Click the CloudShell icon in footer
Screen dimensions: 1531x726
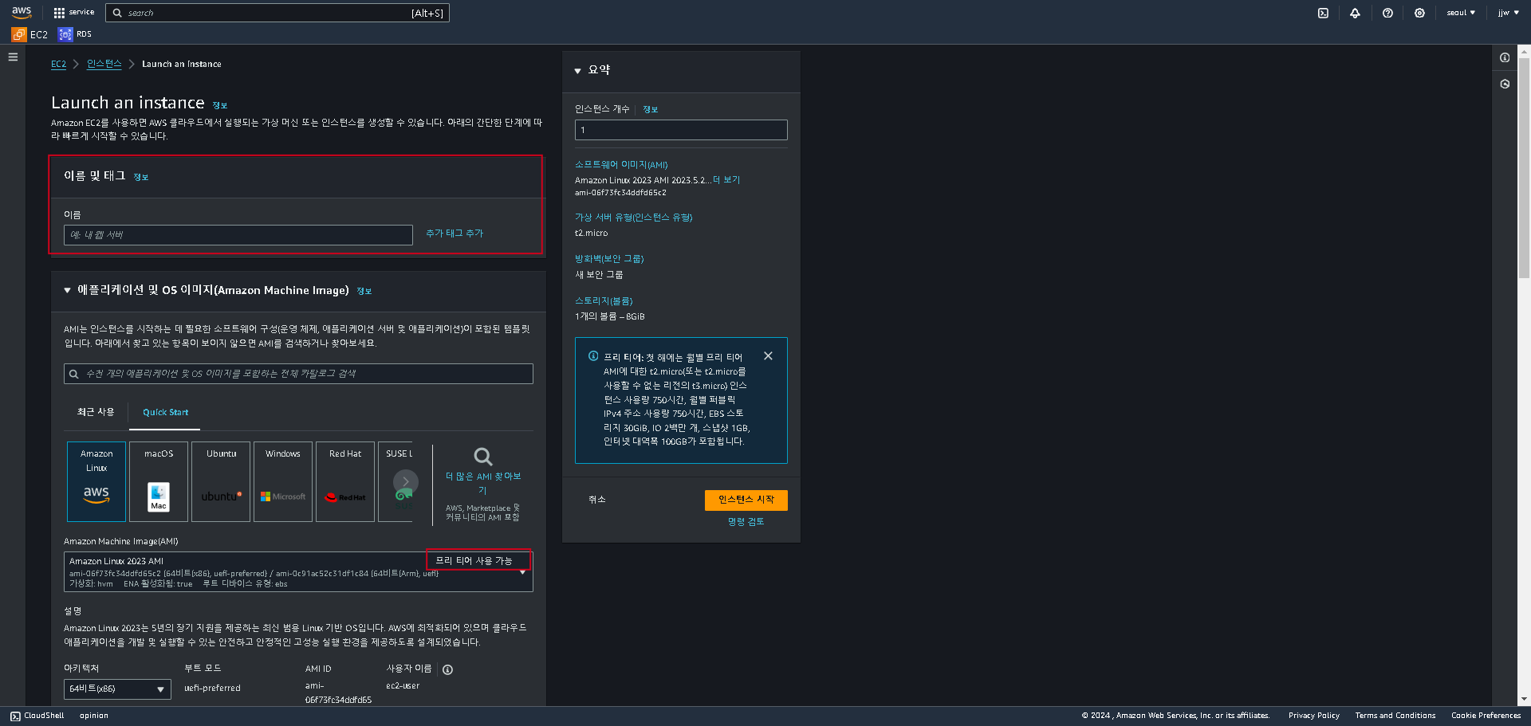[x=15, y=716]
